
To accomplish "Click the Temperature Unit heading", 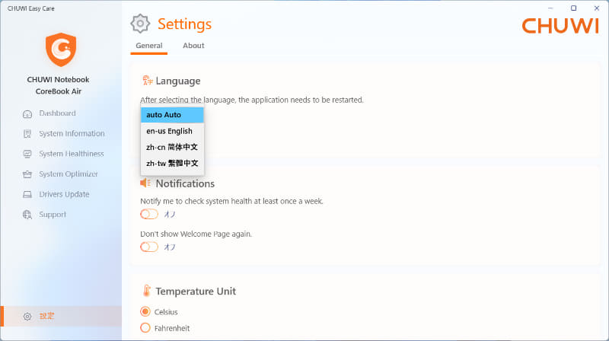I will (x=196, y=292).
